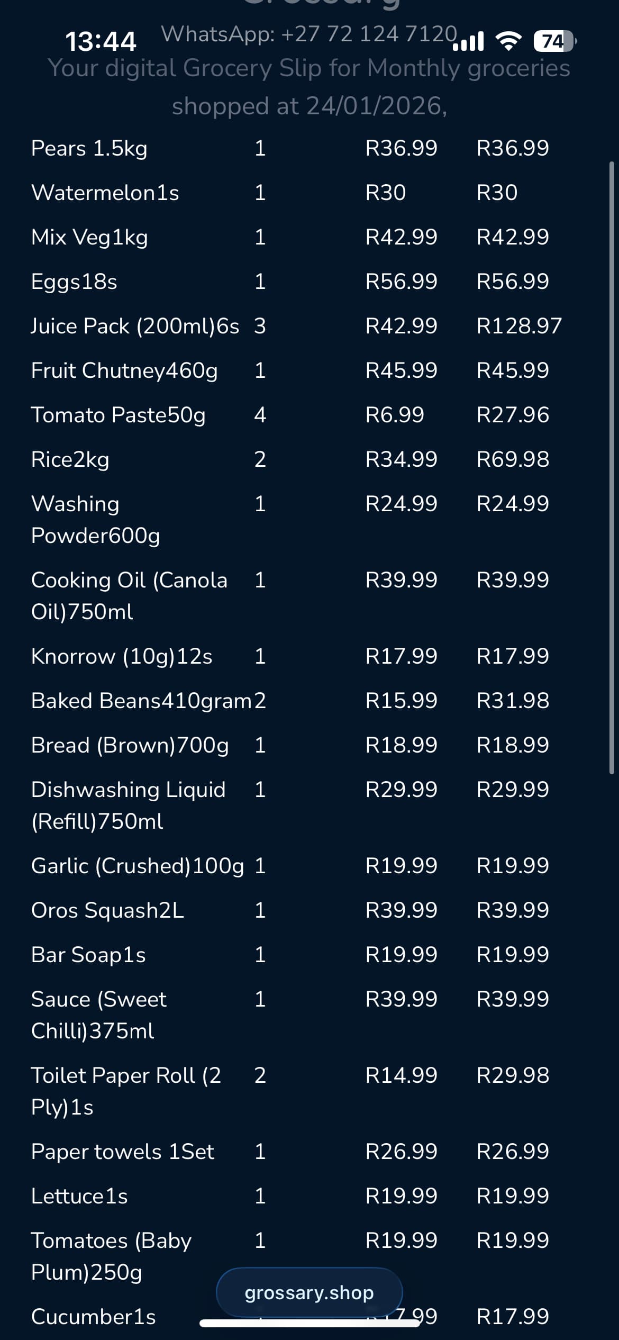Select the Tomato Paste50g quantity 4
This screenshot has width=619, height=1340.
tap(260, 415)
